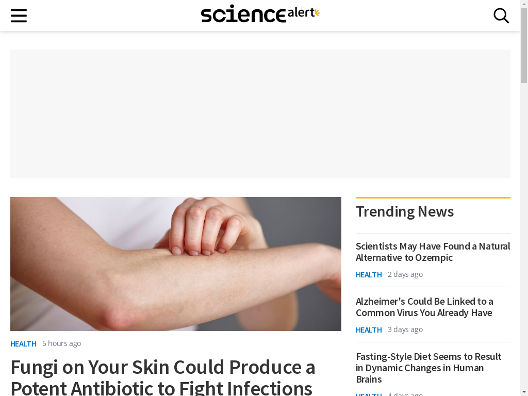
Task: Click the '3 days ago' timestamp
Action: click(x=405, y=329)
